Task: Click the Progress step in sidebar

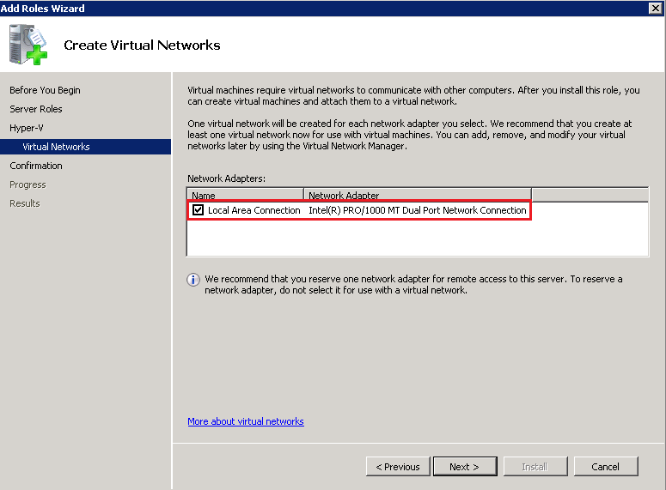Action: (x=27, y=185)
